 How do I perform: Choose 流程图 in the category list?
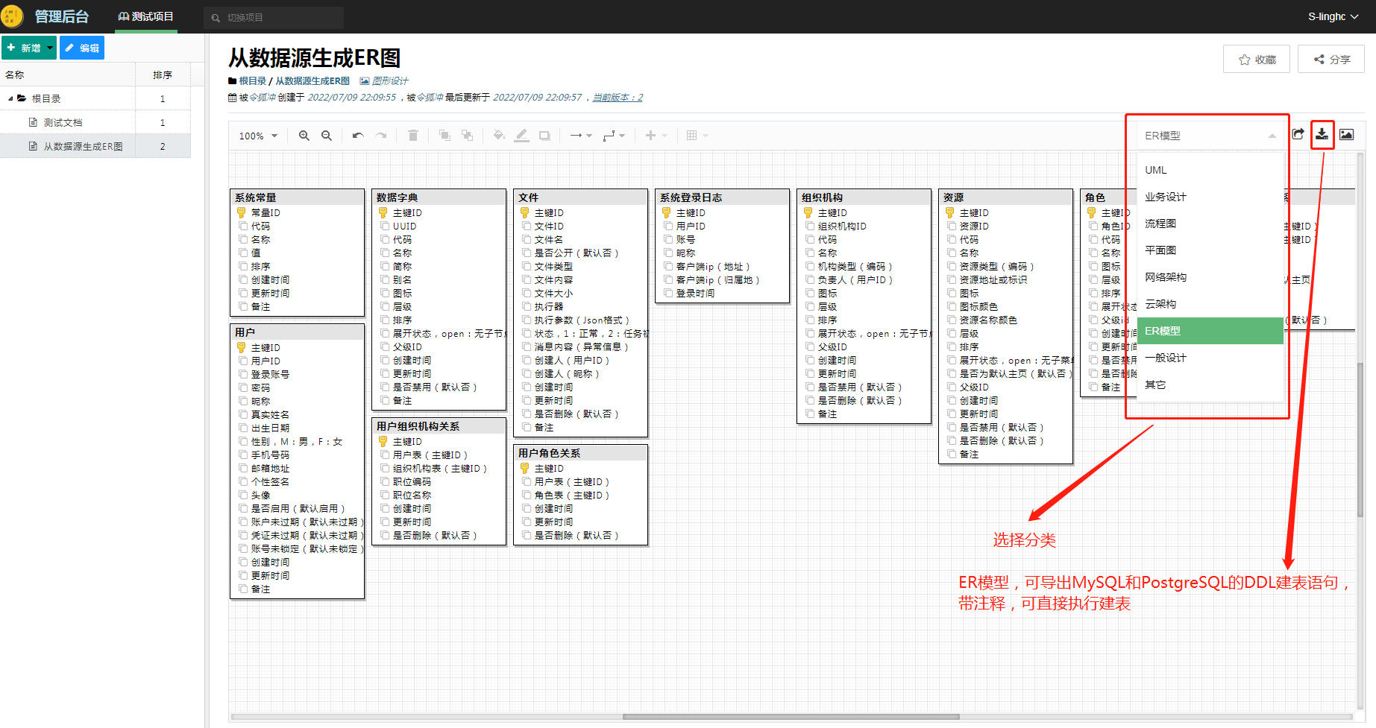[x=1160, y=224]
